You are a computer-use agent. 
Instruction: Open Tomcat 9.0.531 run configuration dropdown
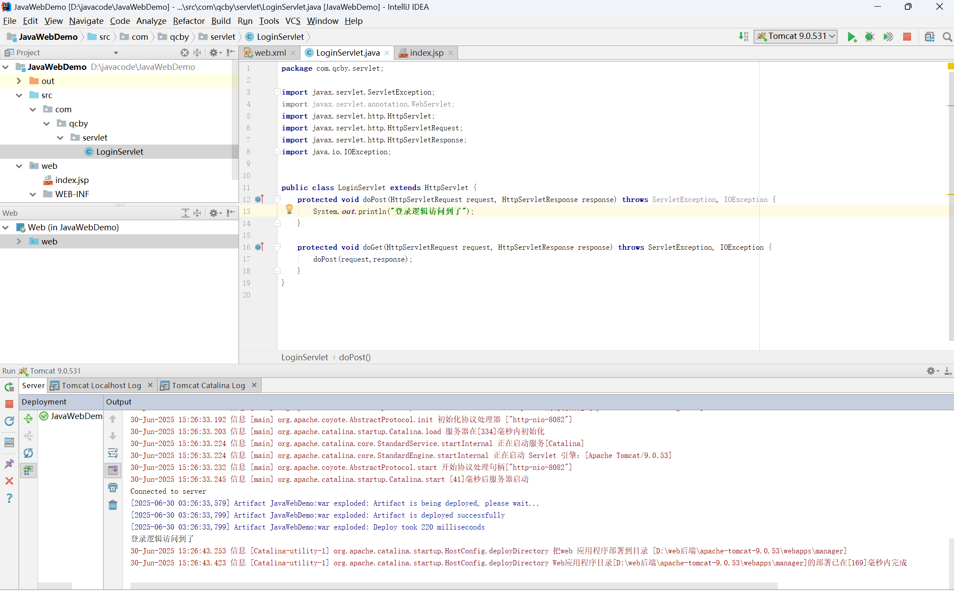tap(796, 36)
